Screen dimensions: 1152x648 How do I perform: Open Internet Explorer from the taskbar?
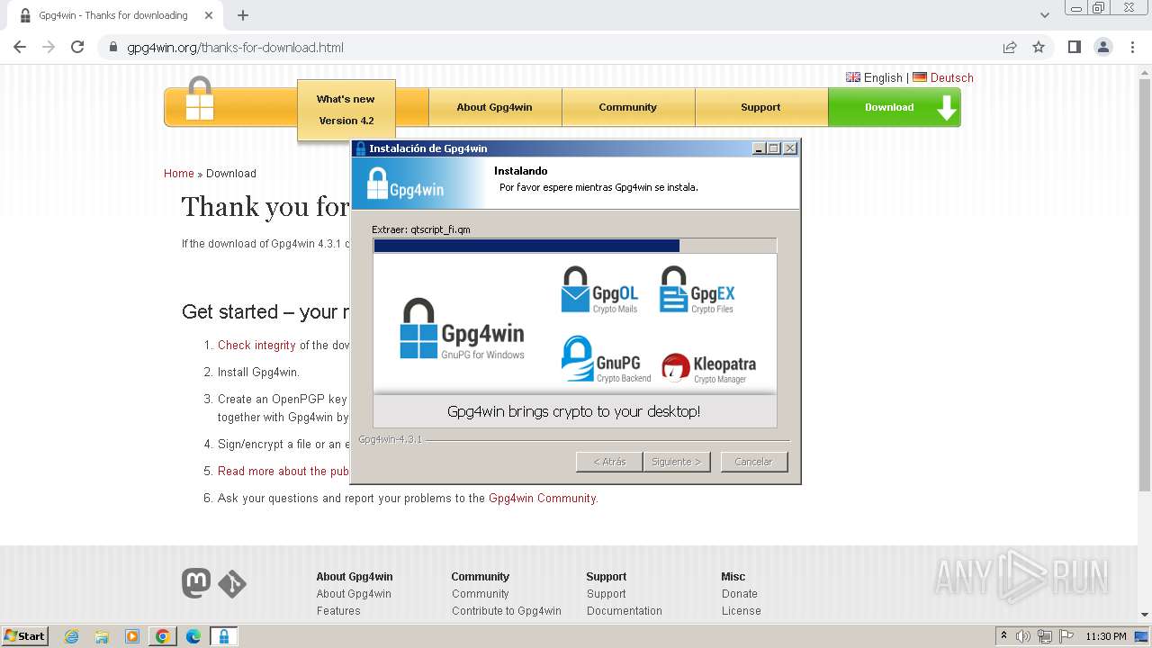[x=72, y=636]
